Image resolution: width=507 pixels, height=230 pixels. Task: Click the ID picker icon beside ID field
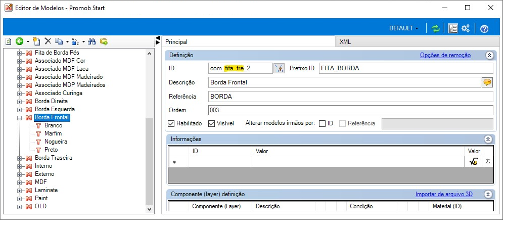point(279,68)
